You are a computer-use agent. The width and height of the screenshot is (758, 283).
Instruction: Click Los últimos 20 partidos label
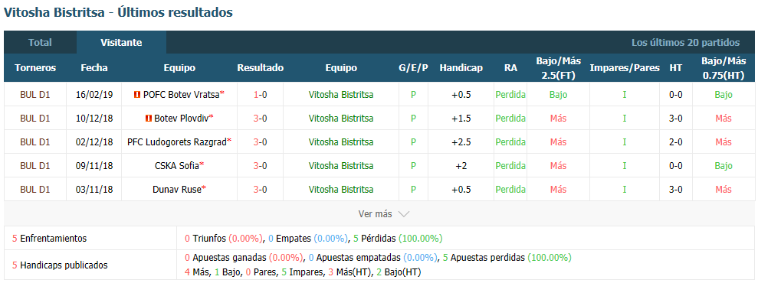coord(685,42)
